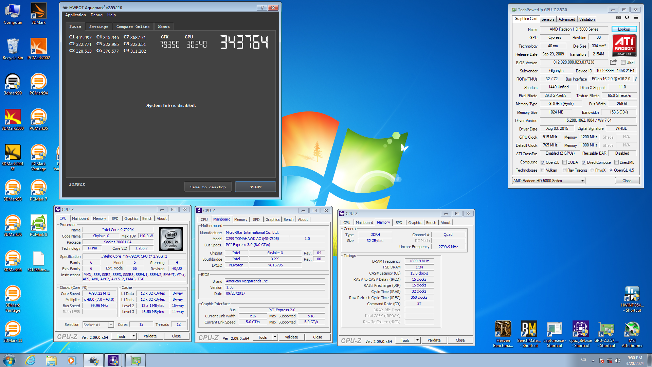The width and height of the screenshot is (652, 367).
Task: Open Windows Start orb
Action: point(9,360)
